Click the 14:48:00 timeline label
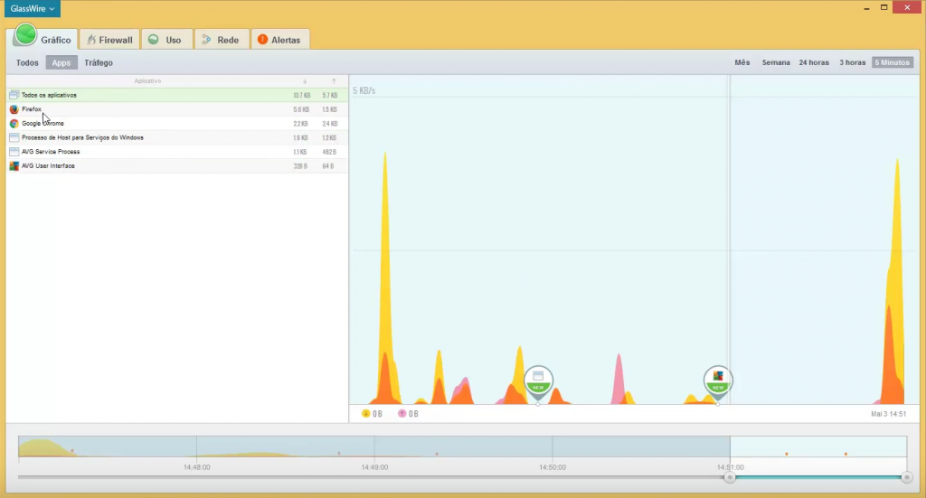This screenshot has width=926, height=498. point(196,467)
